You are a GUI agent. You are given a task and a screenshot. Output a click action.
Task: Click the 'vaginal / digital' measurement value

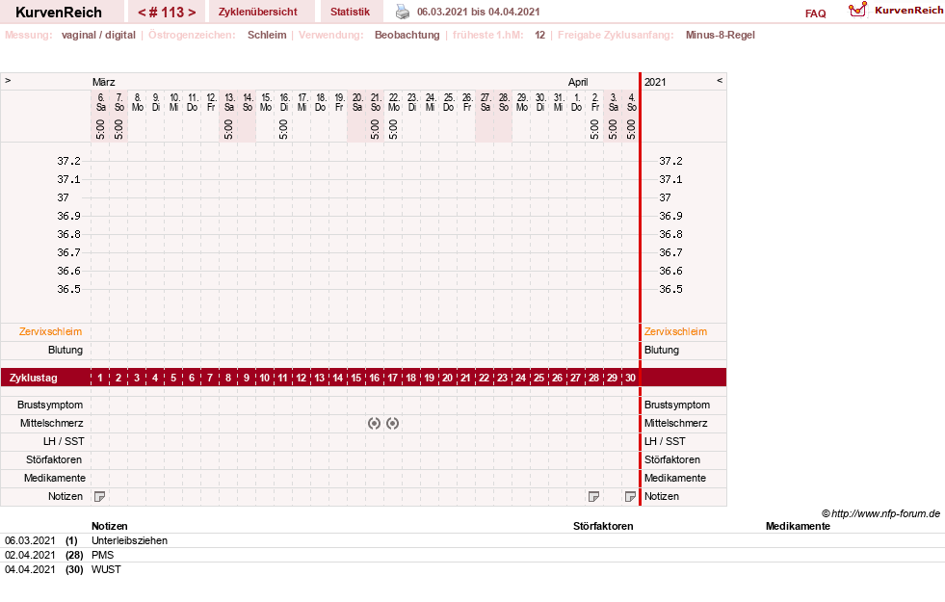click(98, 35)
